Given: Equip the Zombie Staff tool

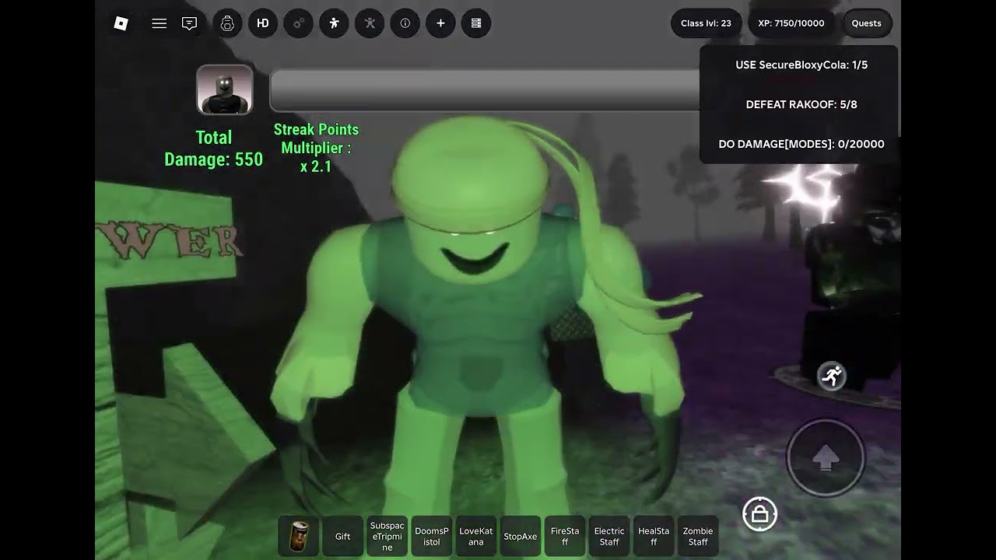Looking at the screenshot, I should click(x=698, y=536).
